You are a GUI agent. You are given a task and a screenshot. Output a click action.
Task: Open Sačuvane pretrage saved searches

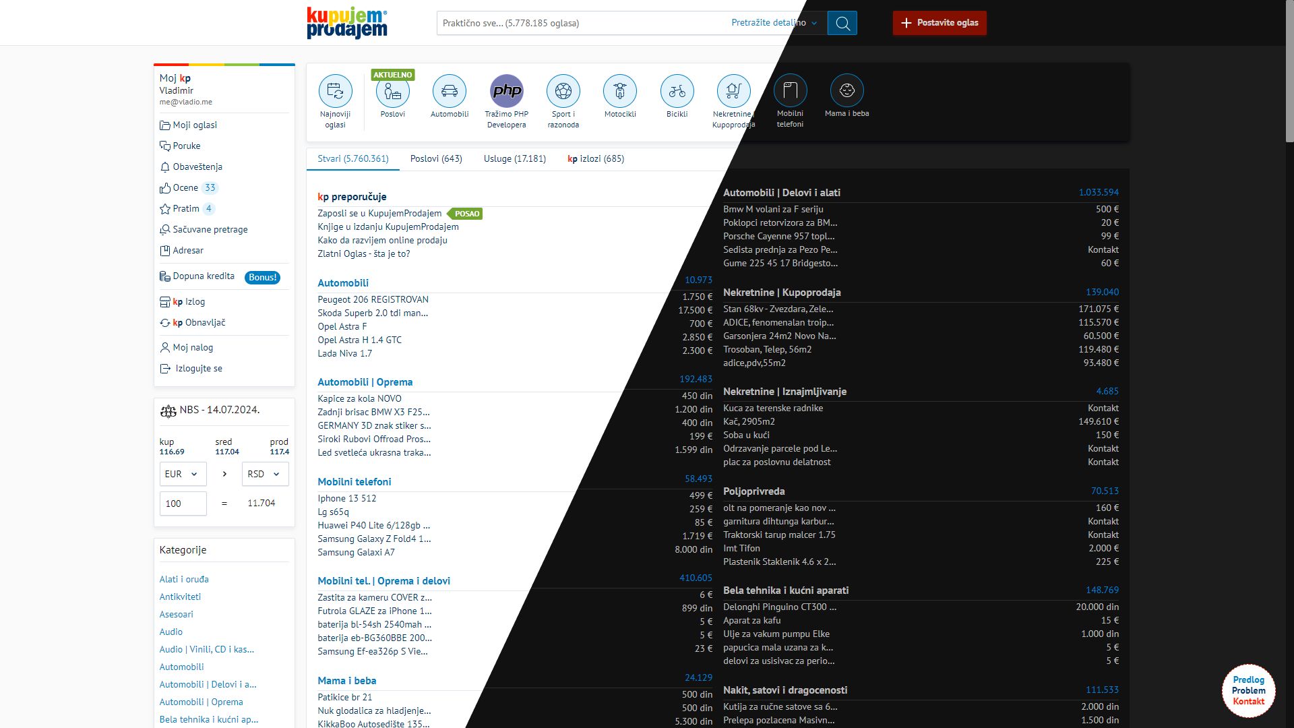(204, 229)
